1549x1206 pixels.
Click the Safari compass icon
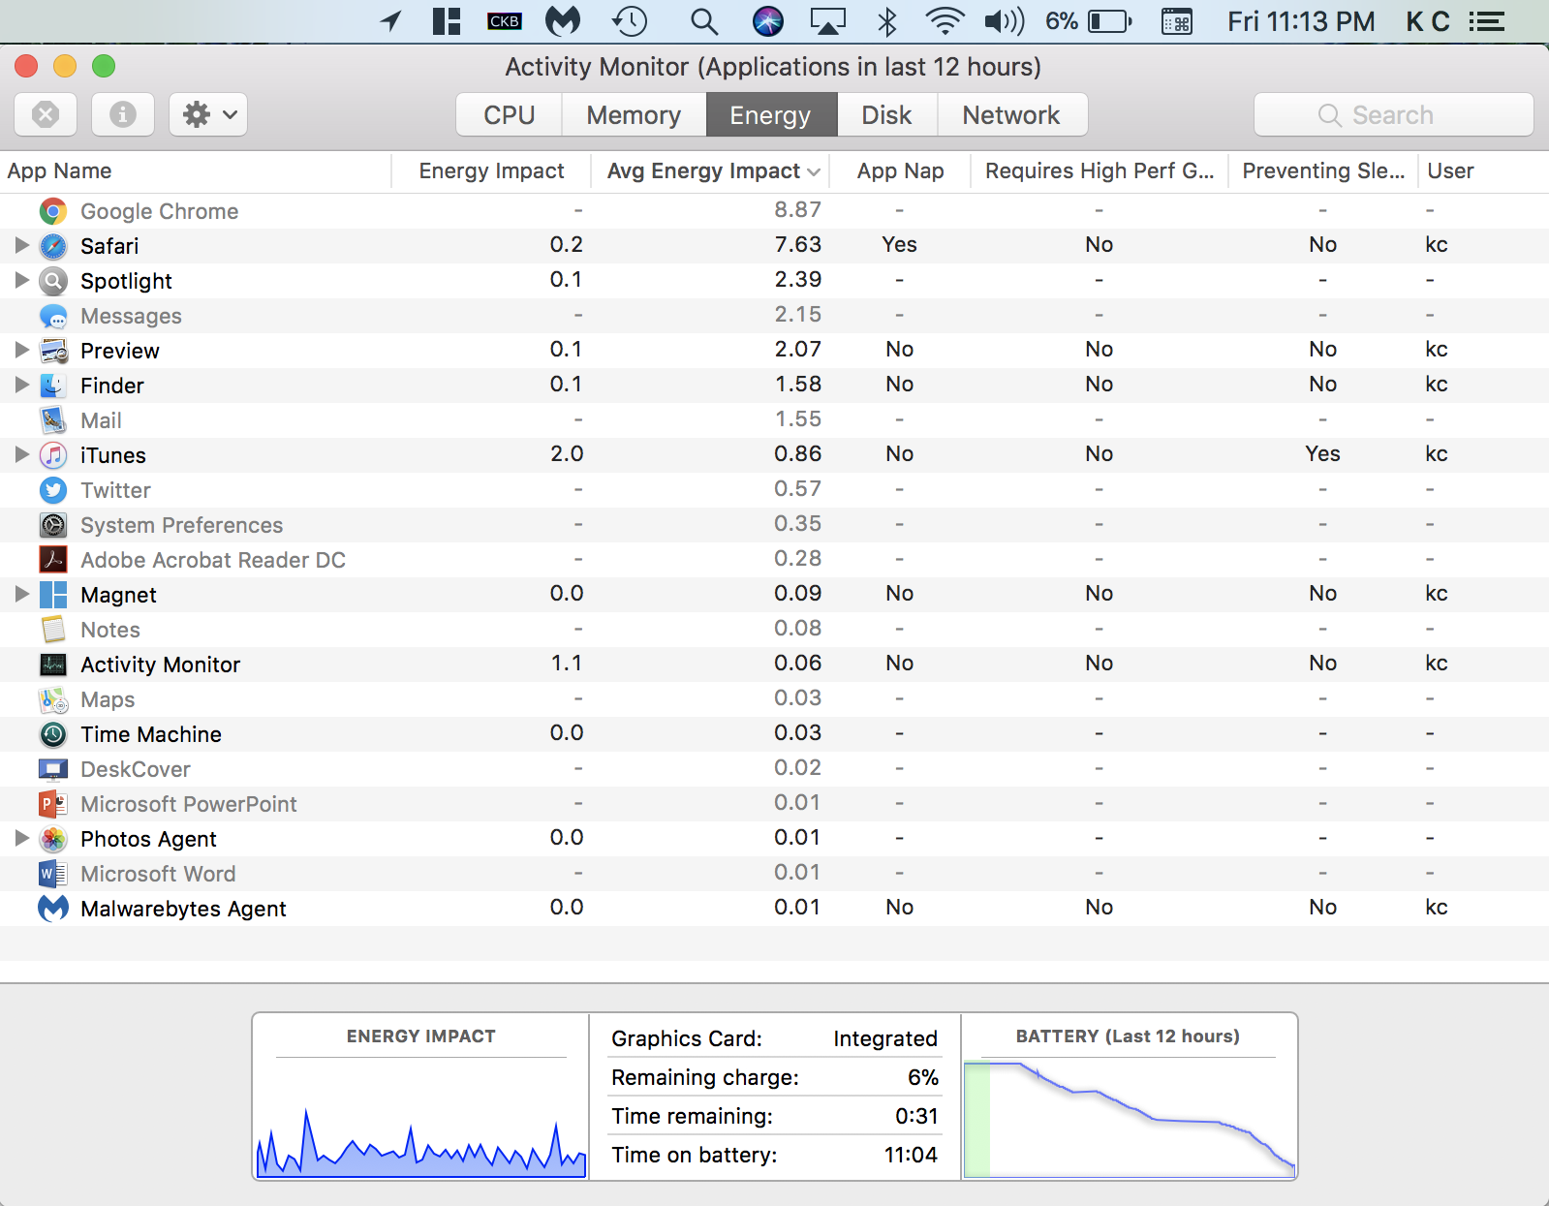[x=53, y=246]
